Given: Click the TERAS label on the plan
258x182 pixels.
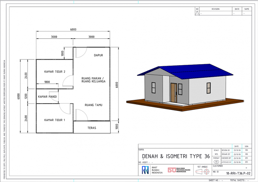Looking at the screenshot, I should coord(92,128).
